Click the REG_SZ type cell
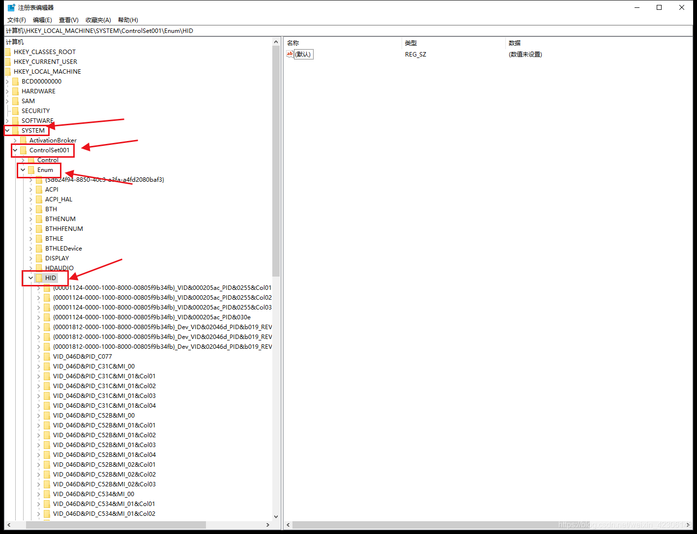Image resolution: width=697 pixels, height=534 pixels. [x=415, y=54]
